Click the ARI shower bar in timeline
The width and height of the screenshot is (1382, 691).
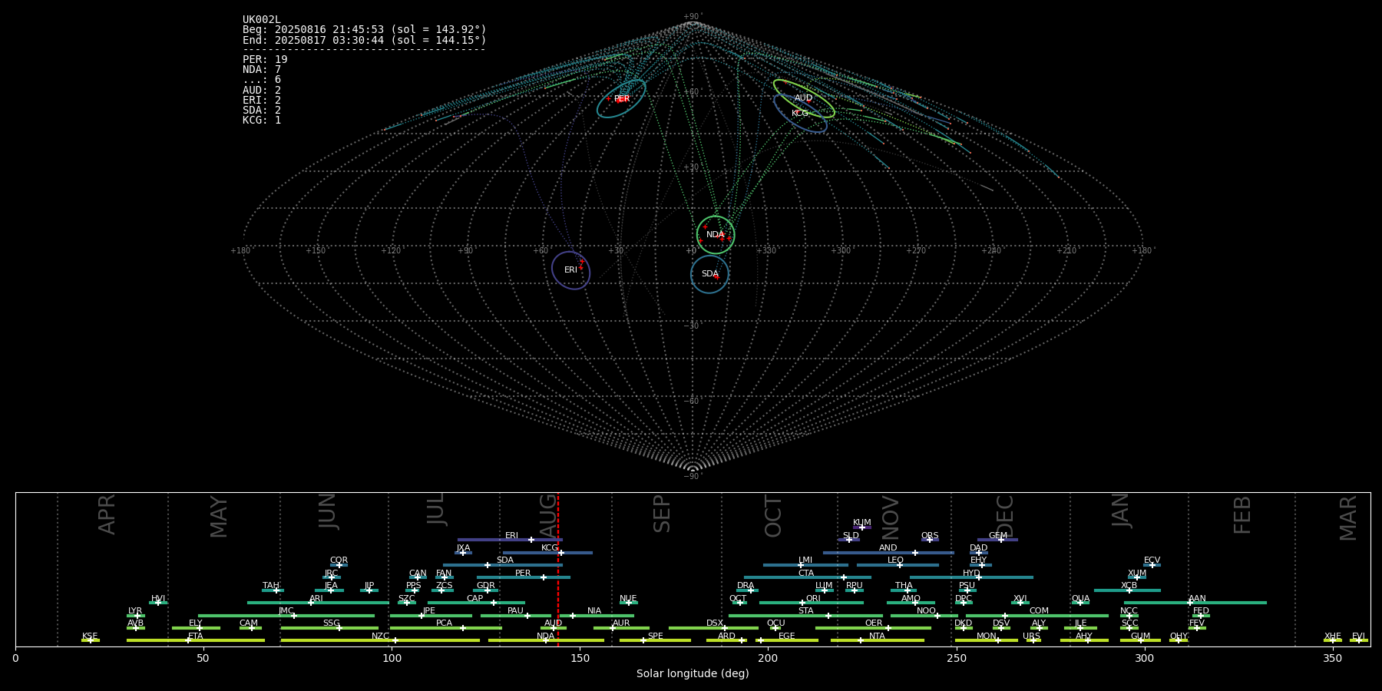(318, 603)
